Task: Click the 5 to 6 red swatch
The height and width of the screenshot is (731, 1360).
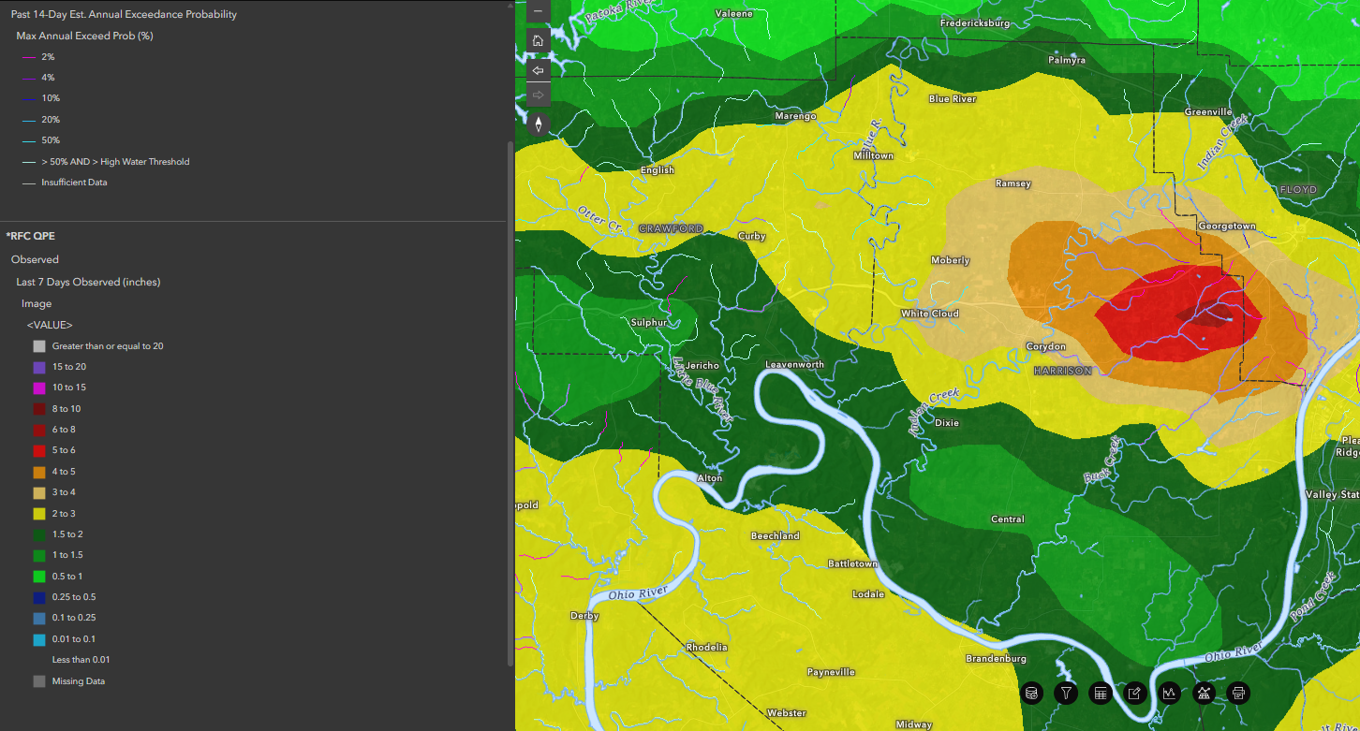Action: click(x=39, y=450)
